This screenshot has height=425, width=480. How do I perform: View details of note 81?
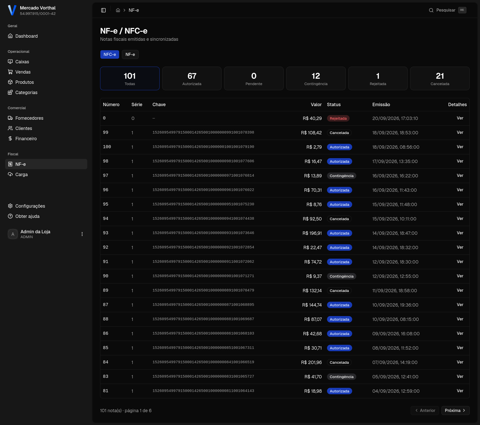(x=460, y=391)
